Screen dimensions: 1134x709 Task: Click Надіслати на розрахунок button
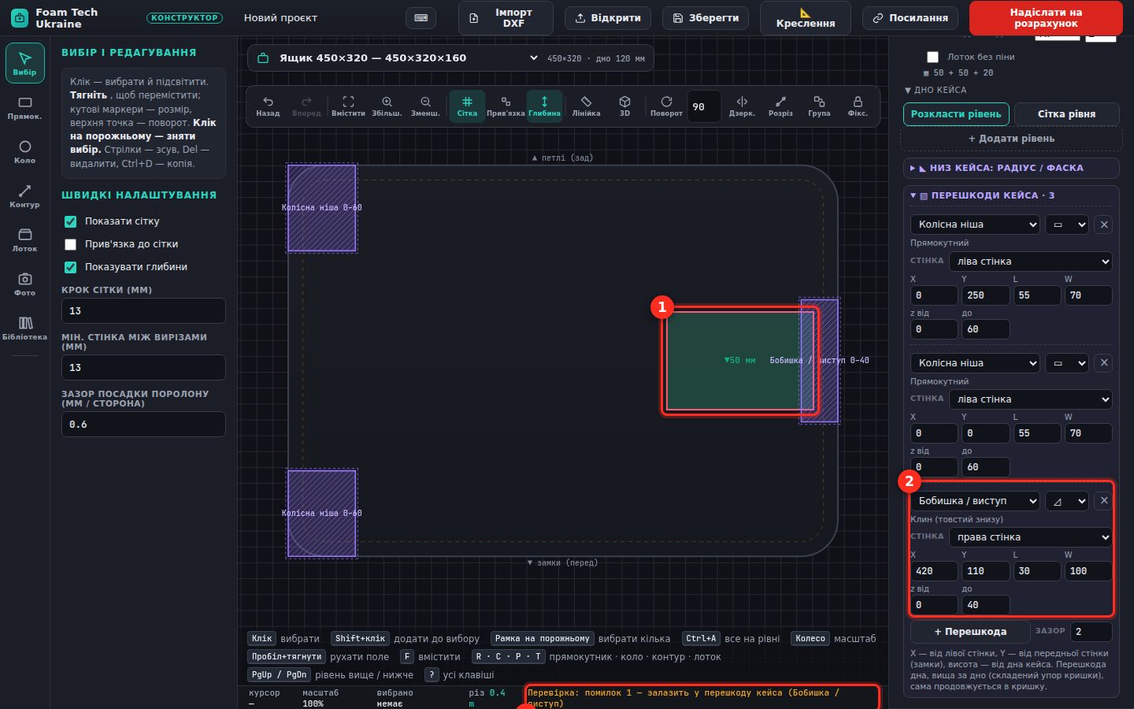[x=1046, y=17]
